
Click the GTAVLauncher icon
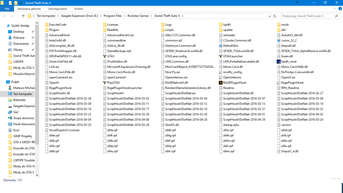(221, 56)
